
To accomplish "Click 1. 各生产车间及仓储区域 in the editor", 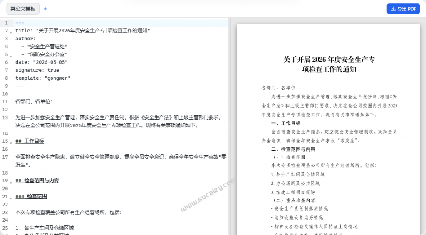I will (x=45, y=228).
